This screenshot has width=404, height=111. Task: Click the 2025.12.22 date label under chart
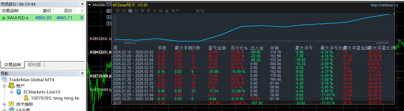coord(130,43)
